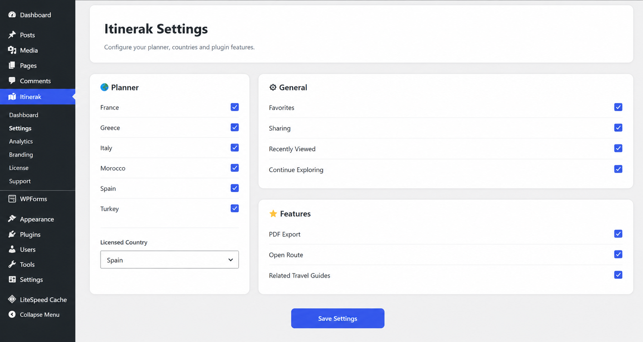Disable the Turkey checkbox
643x342 pixels.
click(235, 208)
